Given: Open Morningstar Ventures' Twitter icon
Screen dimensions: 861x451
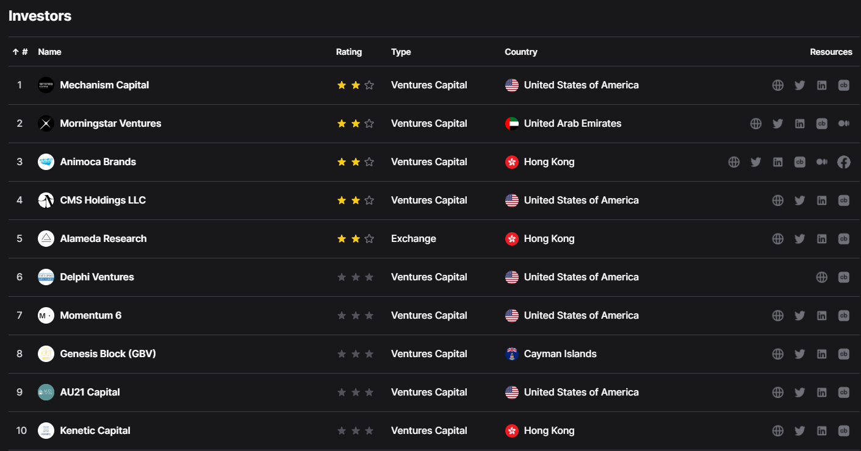Looking at the screenshot, I should pos(777,124).
